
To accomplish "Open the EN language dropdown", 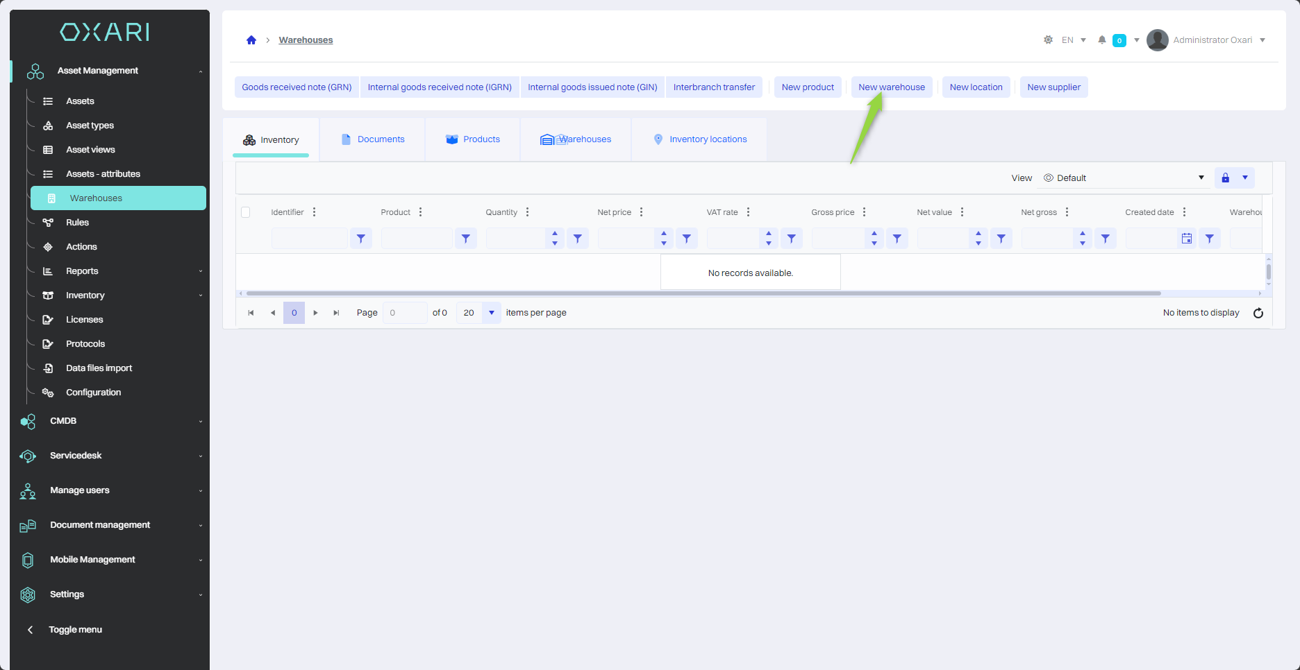I will click(1074, 40).
